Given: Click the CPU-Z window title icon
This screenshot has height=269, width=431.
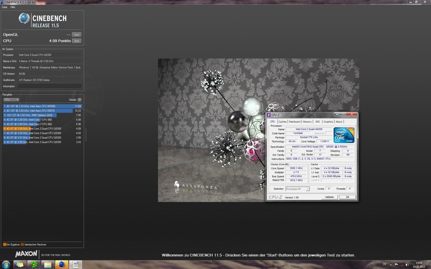Looking at the screenshot, I should click(269, 115).
